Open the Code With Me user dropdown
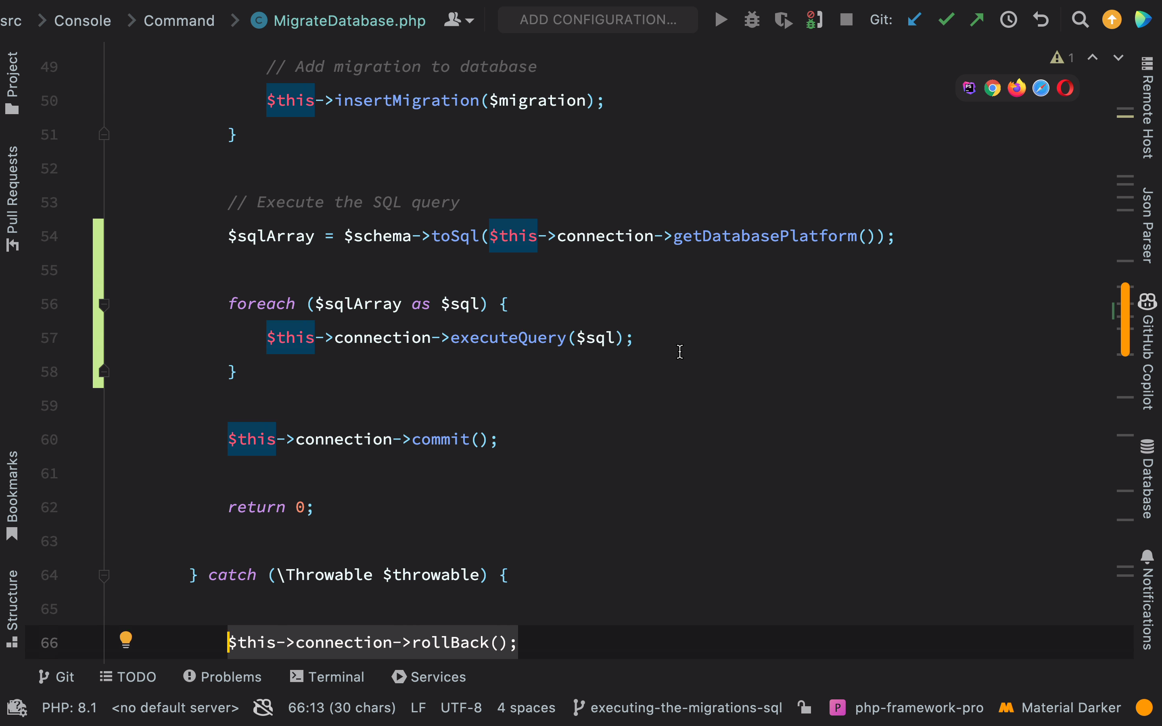Screen dimensions: 1162x726 click(459, 20)
